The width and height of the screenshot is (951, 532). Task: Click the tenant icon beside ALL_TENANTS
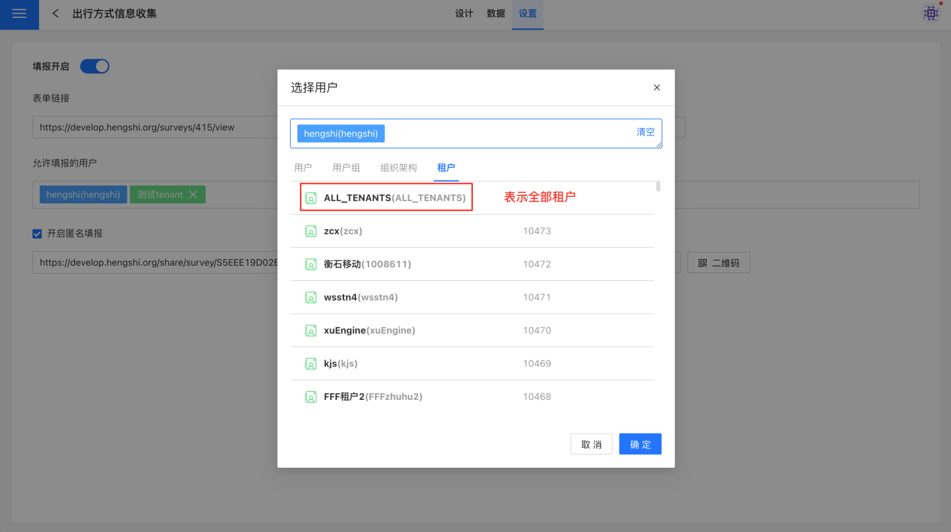(x=310, y=198)
